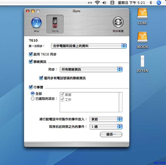Toggle the 聯絡資訊 checkbox
The height and width of the screenshot is (165, 166).
pyautogui.click(x=31, y=61)
